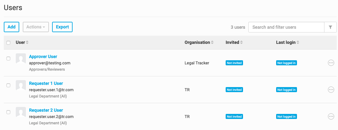Screen dimensions: 338x130
Task: Click Requester 1 User's avatar placeholder
Action: (x=21, y=85)
